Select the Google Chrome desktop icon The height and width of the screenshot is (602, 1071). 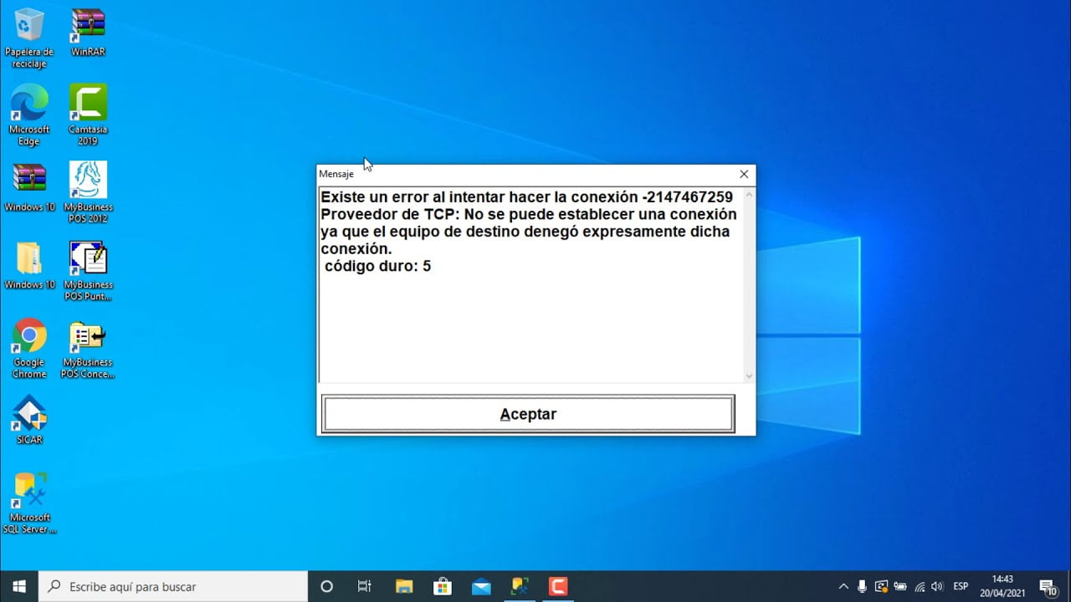point(29,349)
